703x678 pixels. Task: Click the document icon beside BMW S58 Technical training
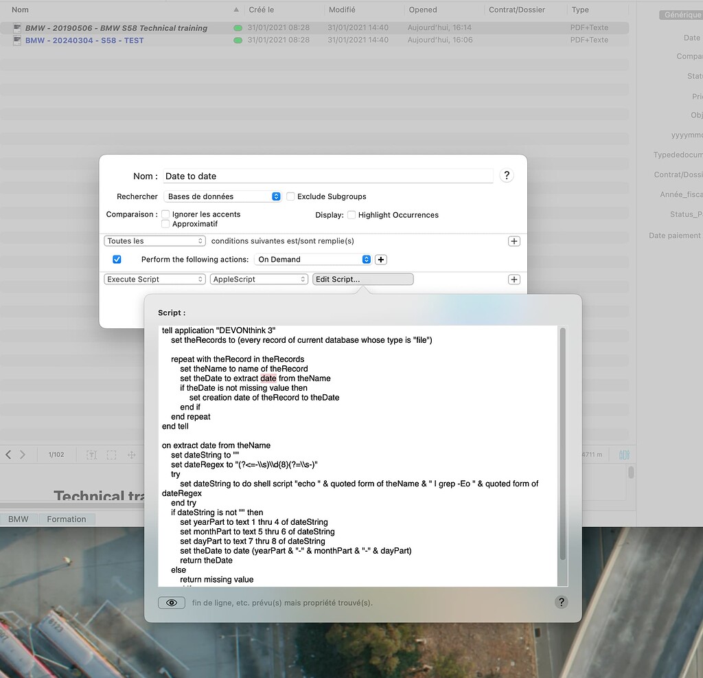[16, 27]
